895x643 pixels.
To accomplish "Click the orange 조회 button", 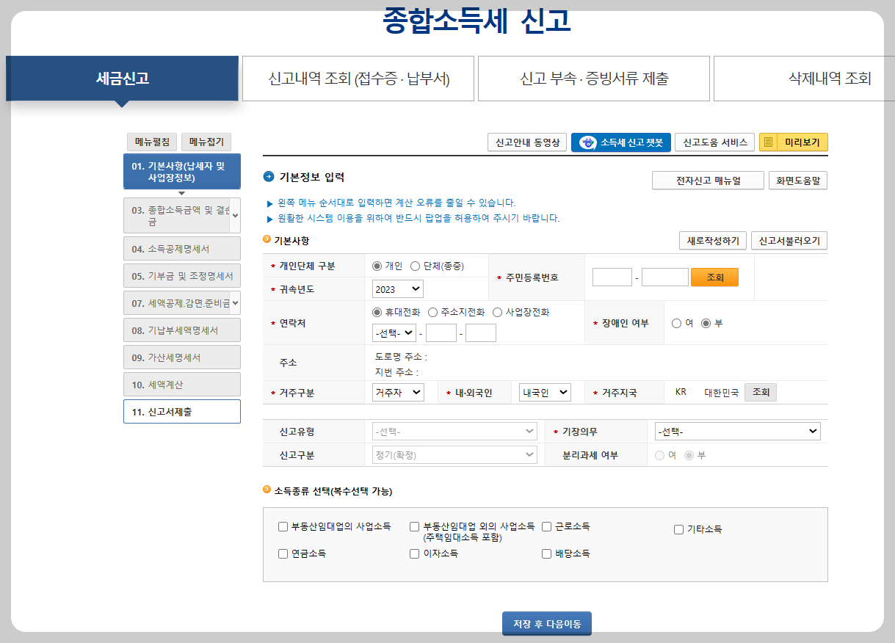I will pyautogui.click(x=714, y=277).
